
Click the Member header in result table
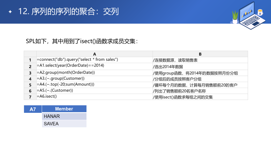point(64,109)
